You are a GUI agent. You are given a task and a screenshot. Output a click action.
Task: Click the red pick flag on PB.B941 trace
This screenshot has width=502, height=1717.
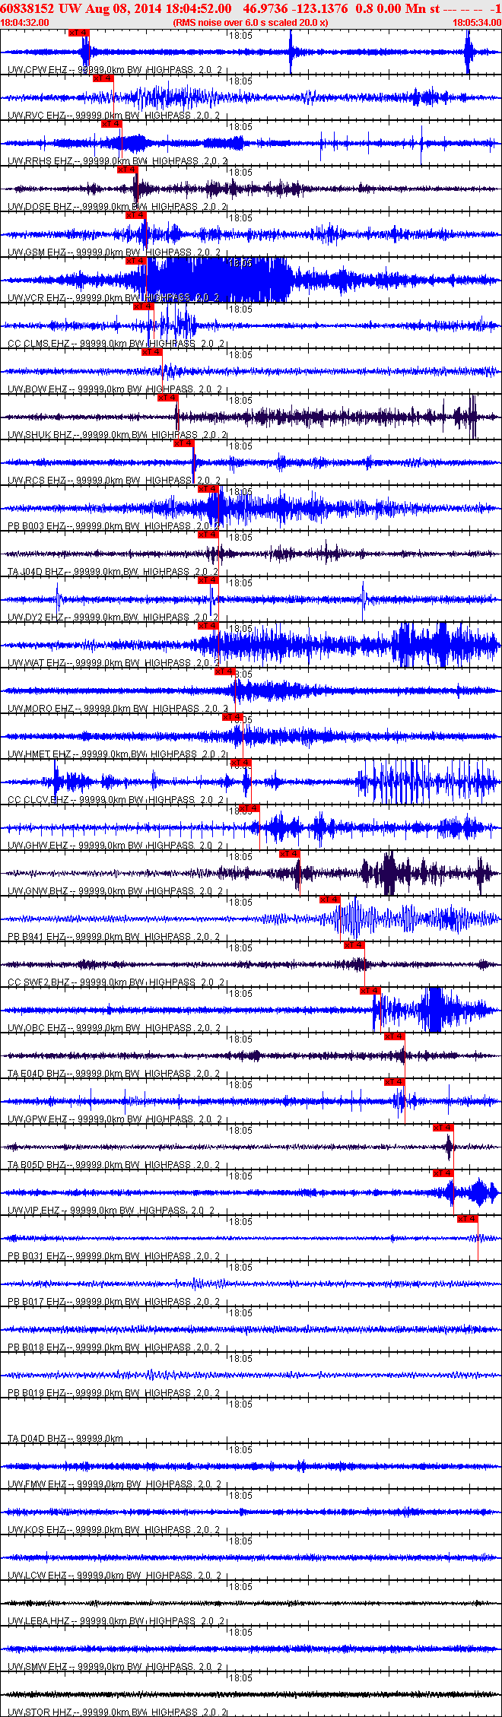tap(329, 900)
